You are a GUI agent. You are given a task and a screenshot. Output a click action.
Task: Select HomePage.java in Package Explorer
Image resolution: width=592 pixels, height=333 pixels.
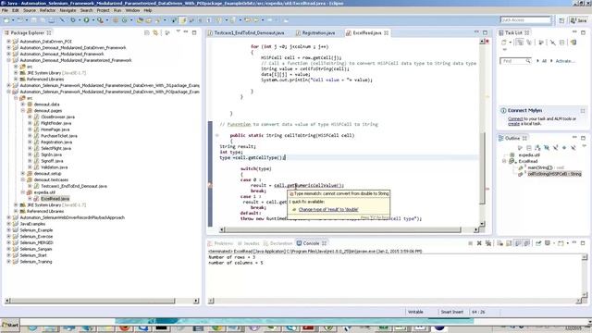pyautogui.click(x=55, y=129)
